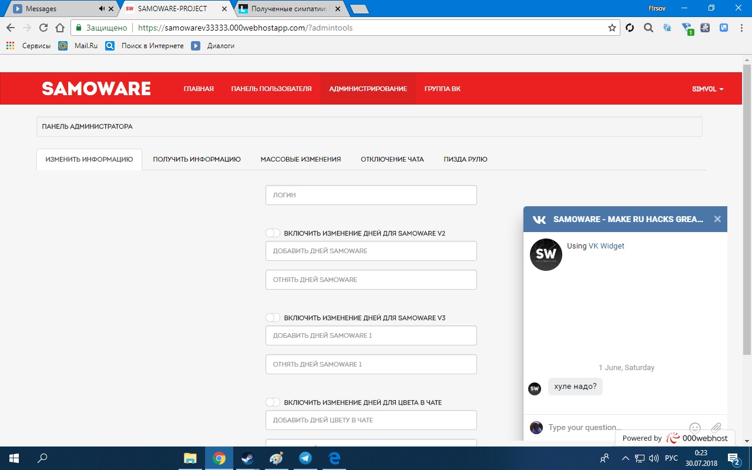752x470 pixels.
Task: Open Steam from the Windows taskbar
Action: (x=248, y=458)
